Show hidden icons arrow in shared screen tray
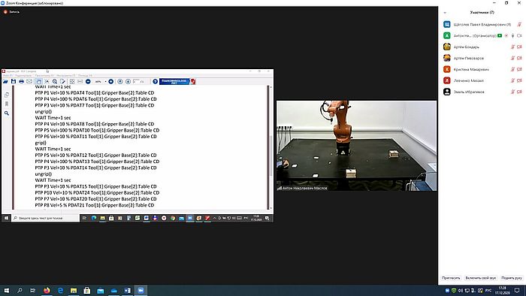 coord(215,218)
